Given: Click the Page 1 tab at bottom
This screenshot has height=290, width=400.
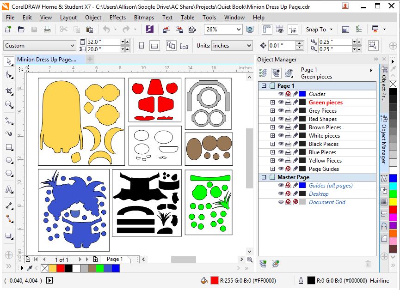Looking at the screenshot, I should coord(115,259).
